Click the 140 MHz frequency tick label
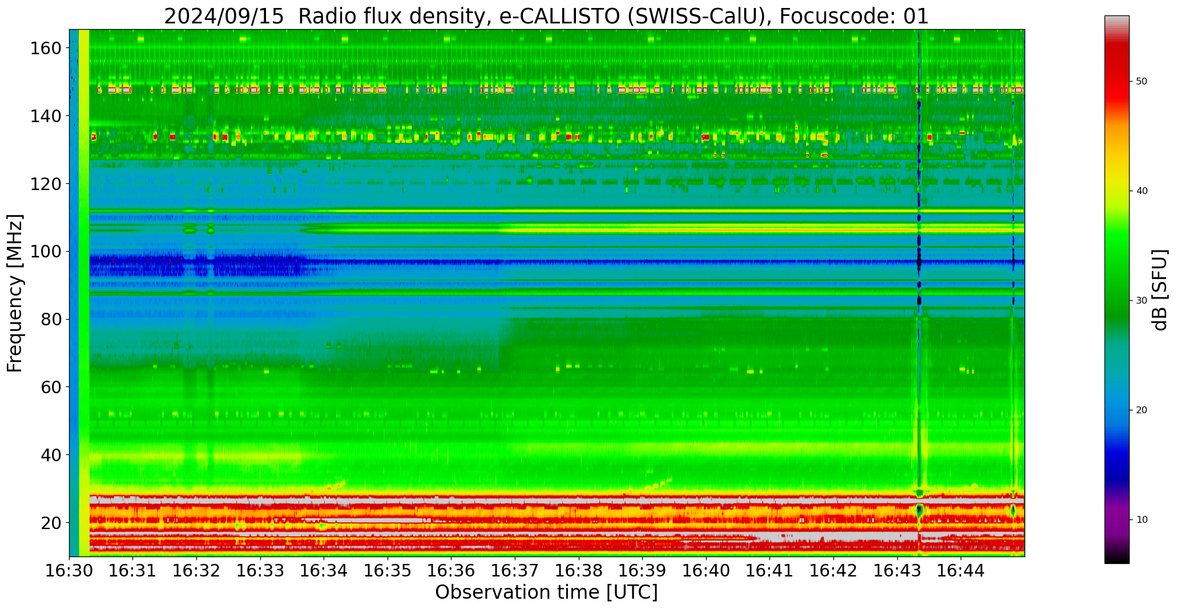The height and width of the screenshot is (609, 1177). tap(45, 116)
